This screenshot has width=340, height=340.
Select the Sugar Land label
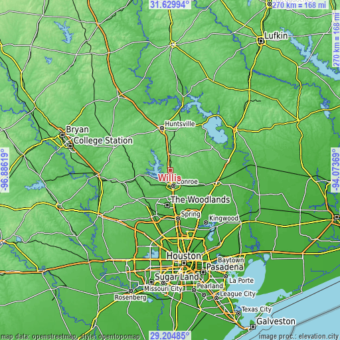click(x=177, y=277)
